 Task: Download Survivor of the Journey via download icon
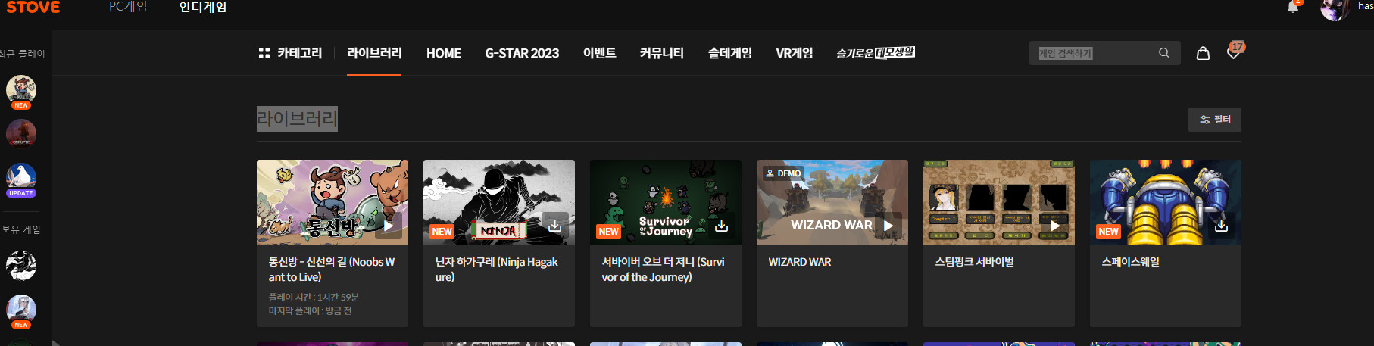pyautogui.click(x=722, y=225)
